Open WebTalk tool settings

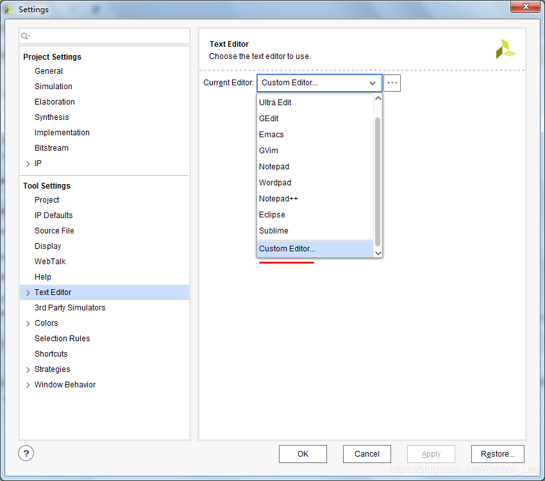click(x=50, y=262)
